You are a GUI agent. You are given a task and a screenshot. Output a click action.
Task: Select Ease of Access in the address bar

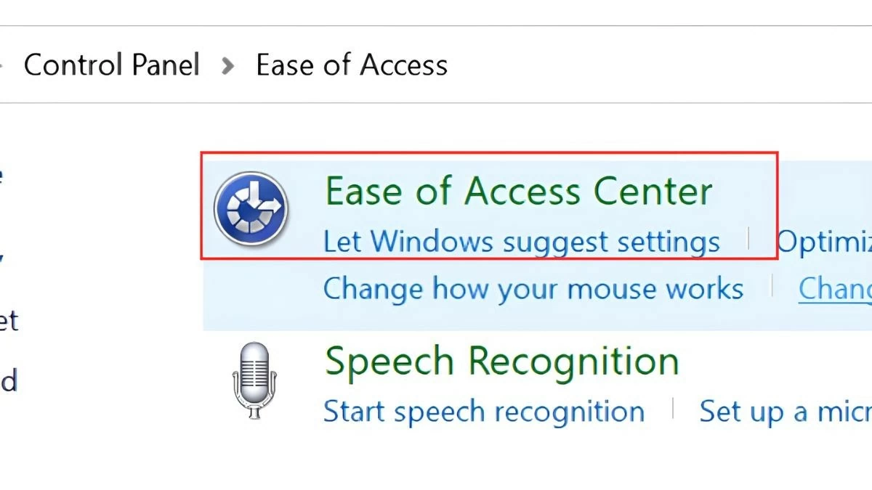click(352, 65)
